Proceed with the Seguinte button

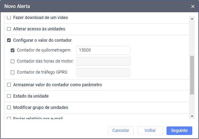point(179,131)
